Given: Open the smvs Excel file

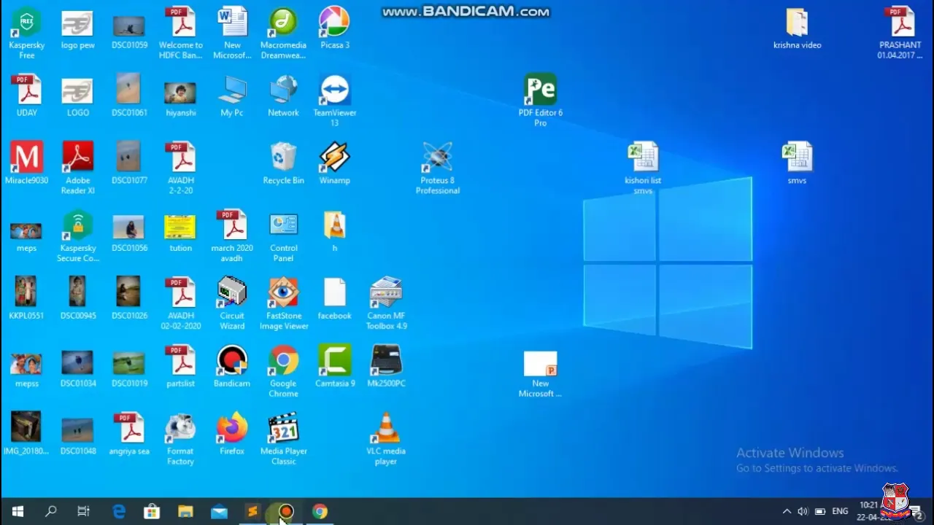Looking at the screenshot, I should 797,163.
